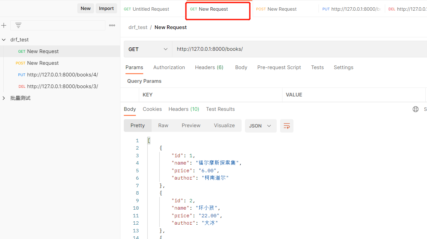Collapse the drf_test collection
This screenshot has width=427, height=239.
point(4,40)
